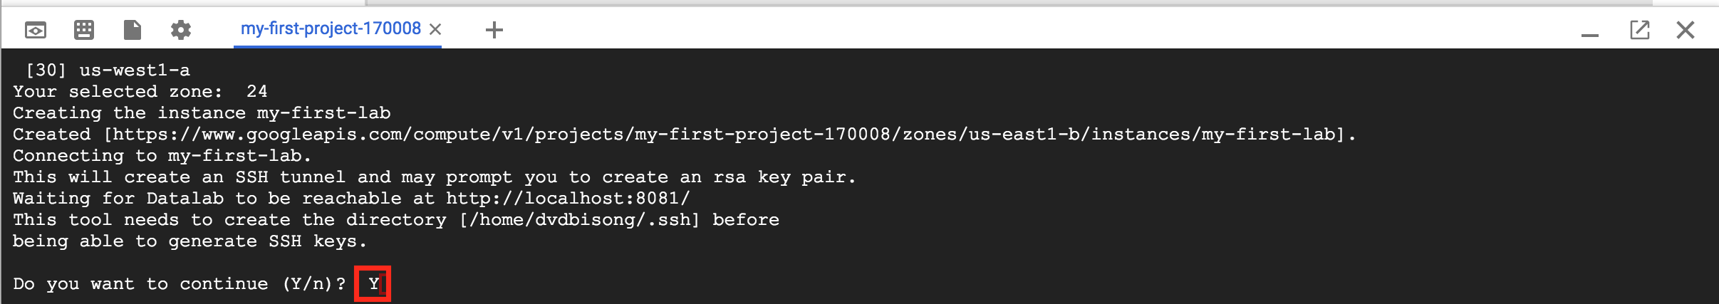Launch the file editor icon

click(x=133, y=30)
